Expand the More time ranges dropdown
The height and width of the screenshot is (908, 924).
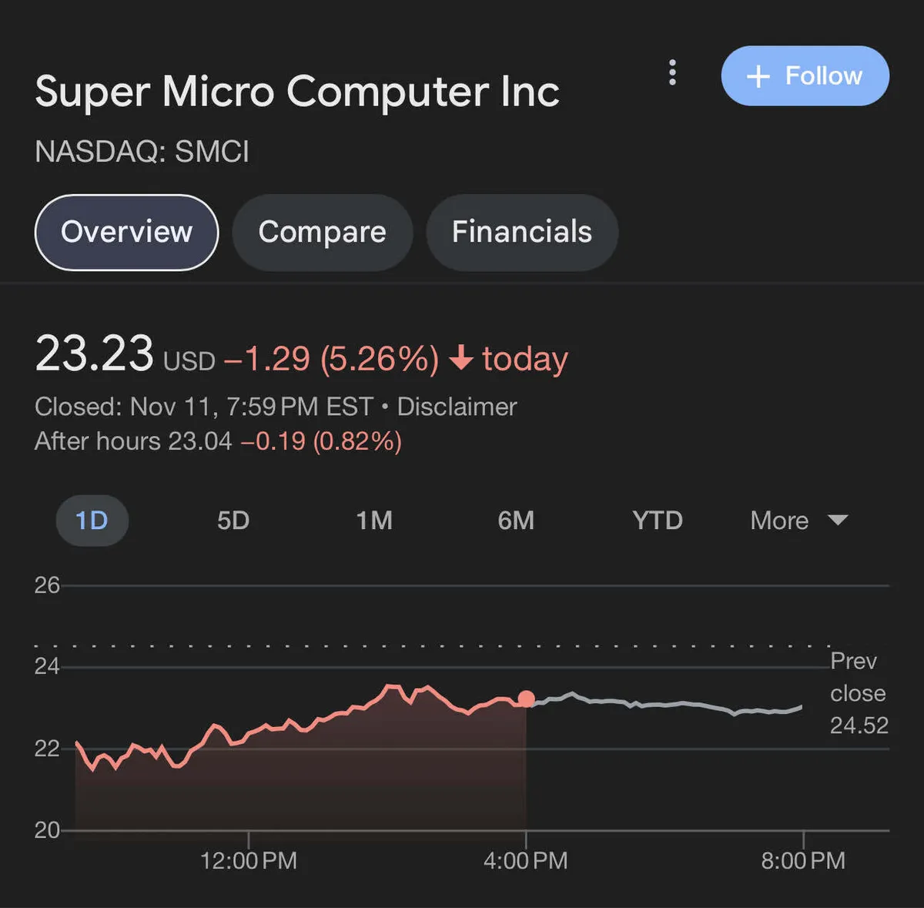click(x=780, y=521)
